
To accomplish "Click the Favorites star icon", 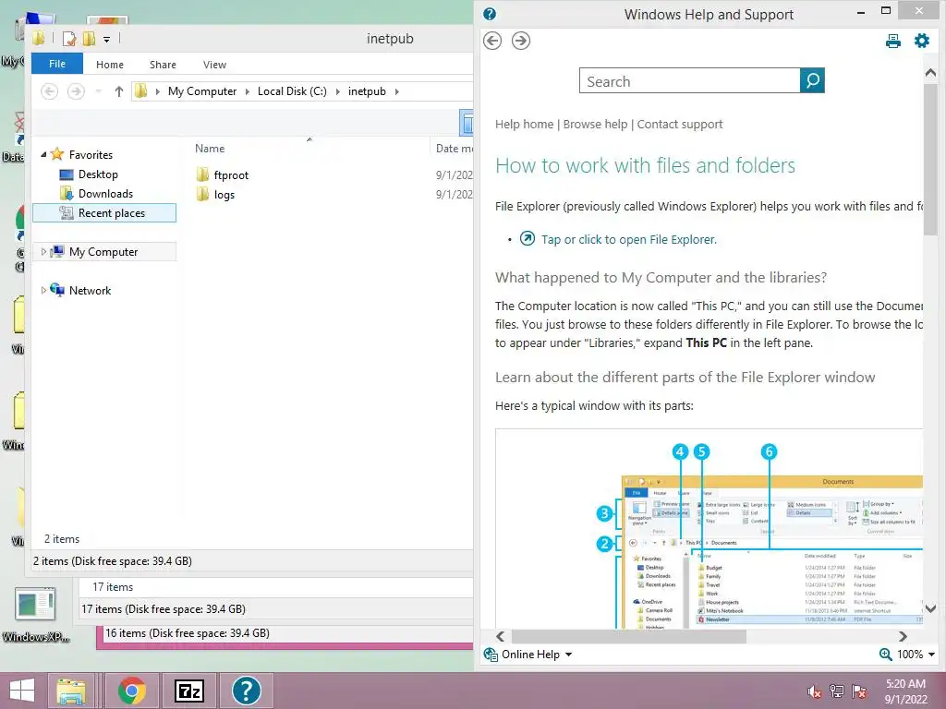I will (57, 154).
